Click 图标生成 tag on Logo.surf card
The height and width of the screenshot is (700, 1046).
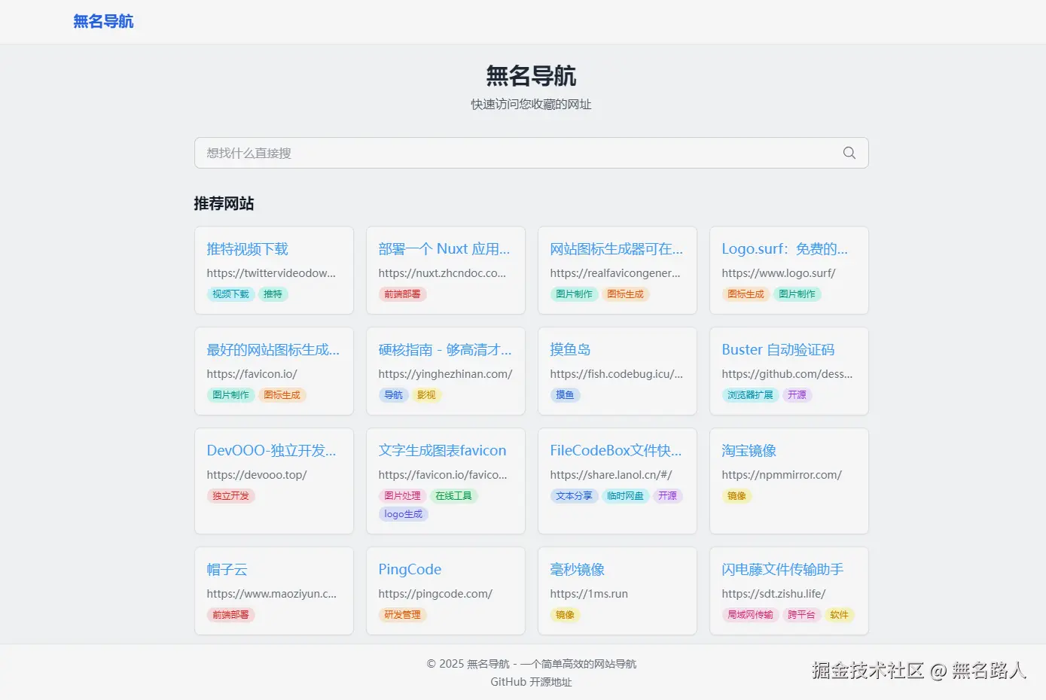(746, 294)
